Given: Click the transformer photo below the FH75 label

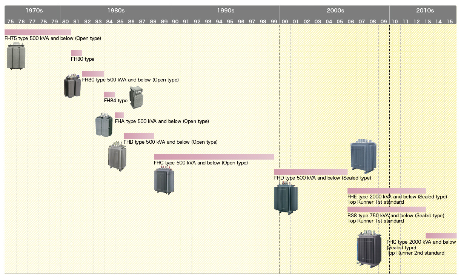Looking at the screenshot, I should [16, 56].
